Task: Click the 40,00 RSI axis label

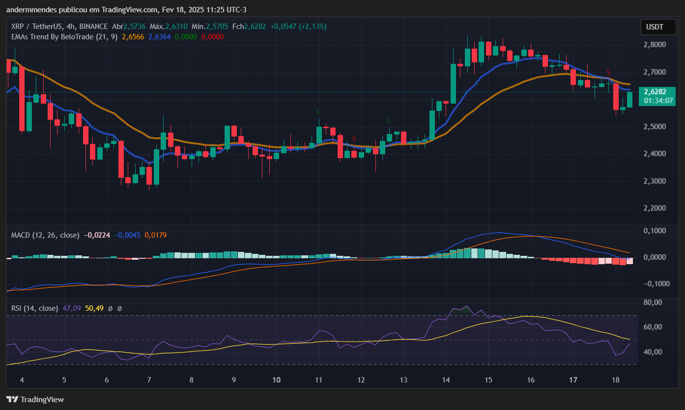Action: 654,352
